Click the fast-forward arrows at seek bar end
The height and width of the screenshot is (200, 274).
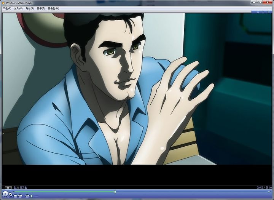(x=269, y=192)
